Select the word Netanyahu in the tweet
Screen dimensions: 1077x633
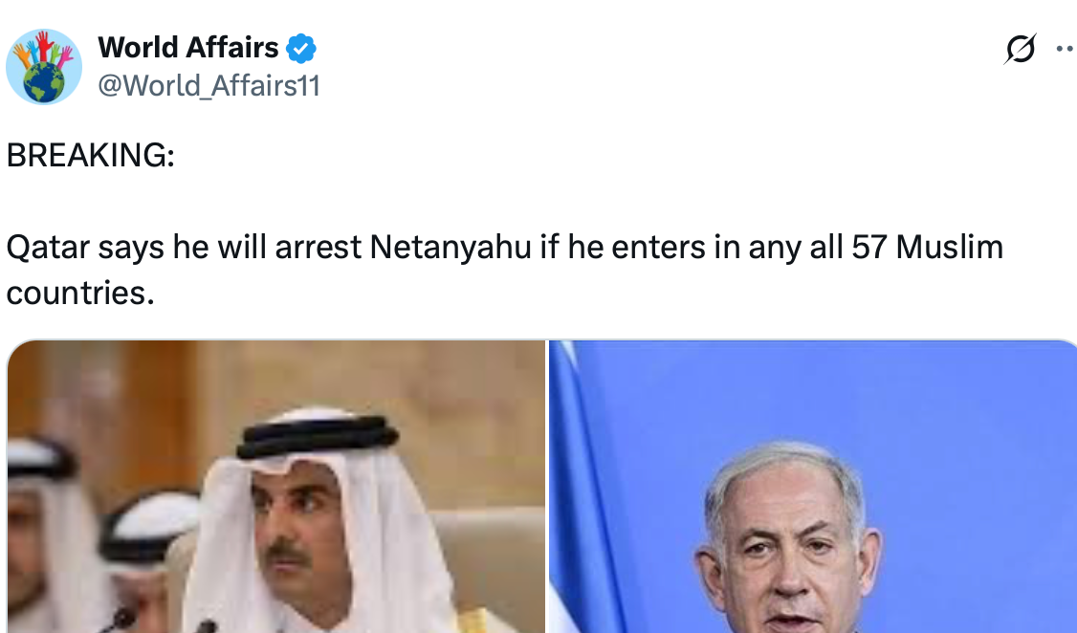(451, 247)
